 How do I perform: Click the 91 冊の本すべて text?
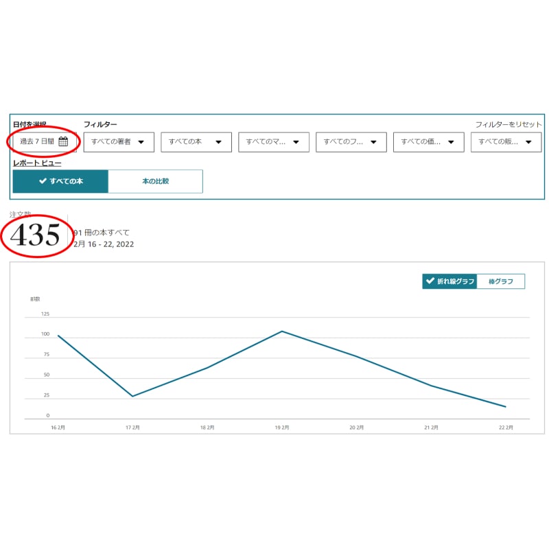point(102,233)
